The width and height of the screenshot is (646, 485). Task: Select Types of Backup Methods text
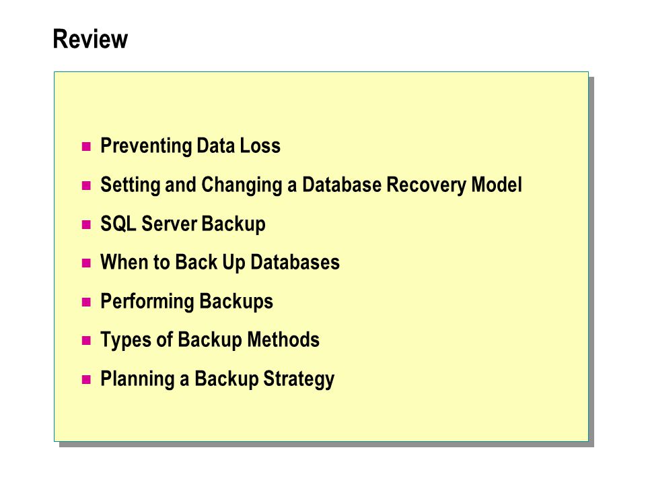pyautogui.click(x=210, y=341)
